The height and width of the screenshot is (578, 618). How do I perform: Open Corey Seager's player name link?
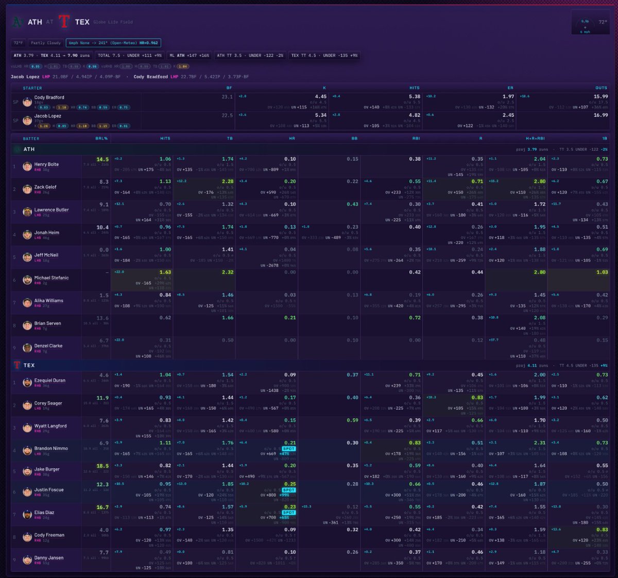48,404
